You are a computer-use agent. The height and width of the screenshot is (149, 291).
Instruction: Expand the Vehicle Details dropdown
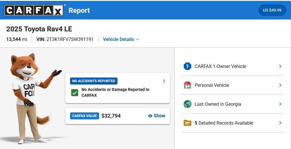[121, 39]
